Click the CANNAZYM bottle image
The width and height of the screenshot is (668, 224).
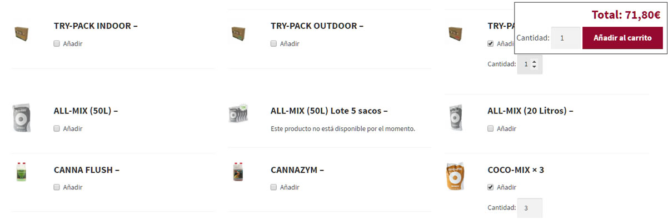(x=238, y=172)
